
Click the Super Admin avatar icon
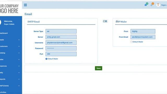(x=158, y=5)
